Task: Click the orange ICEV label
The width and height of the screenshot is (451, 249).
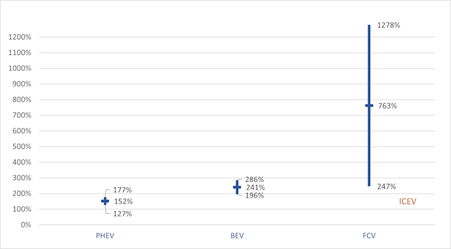Action: (407, 202)
